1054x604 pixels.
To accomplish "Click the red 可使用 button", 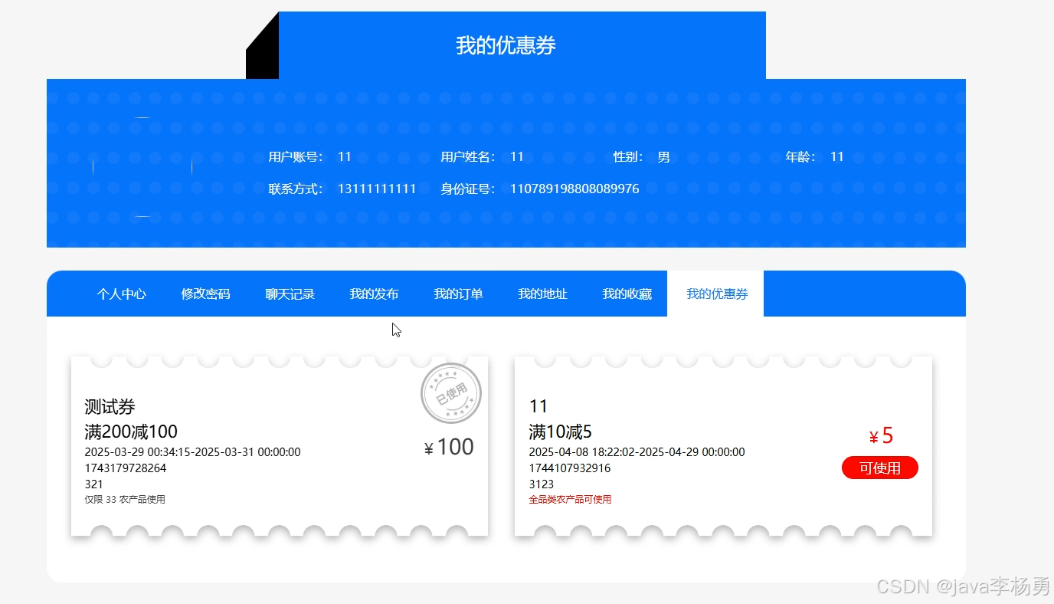I will 879,468.
